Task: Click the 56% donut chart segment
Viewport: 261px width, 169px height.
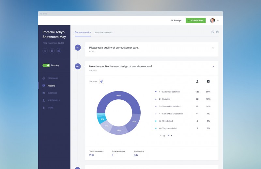Action: (118, 96)
